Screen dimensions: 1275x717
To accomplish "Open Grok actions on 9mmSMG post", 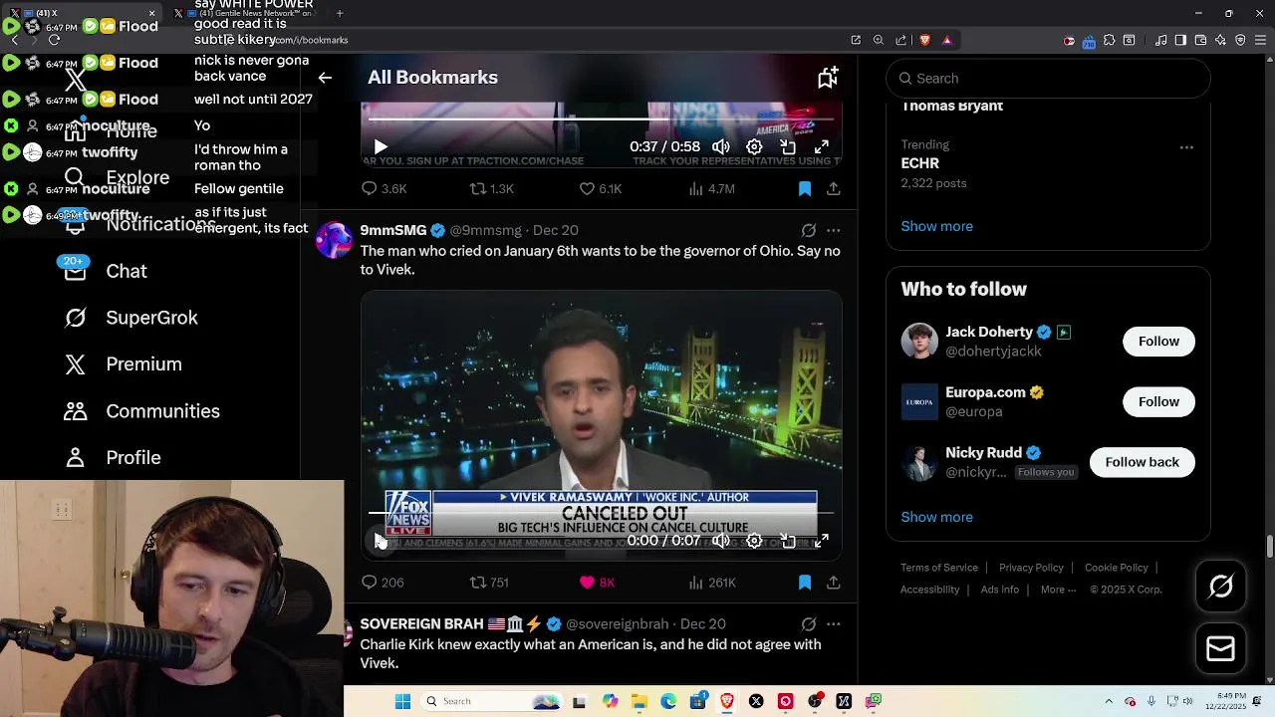I will pyautogui.click(x=808, y=230).
